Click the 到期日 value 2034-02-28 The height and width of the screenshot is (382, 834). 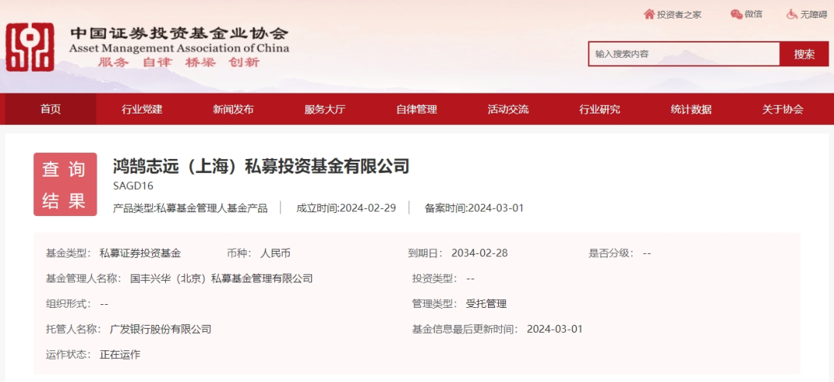pos(480,253)
